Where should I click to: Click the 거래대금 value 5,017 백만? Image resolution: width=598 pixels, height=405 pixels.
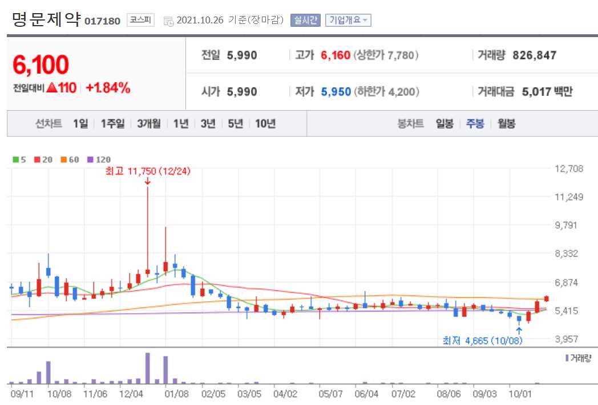[x=547, y=91]
